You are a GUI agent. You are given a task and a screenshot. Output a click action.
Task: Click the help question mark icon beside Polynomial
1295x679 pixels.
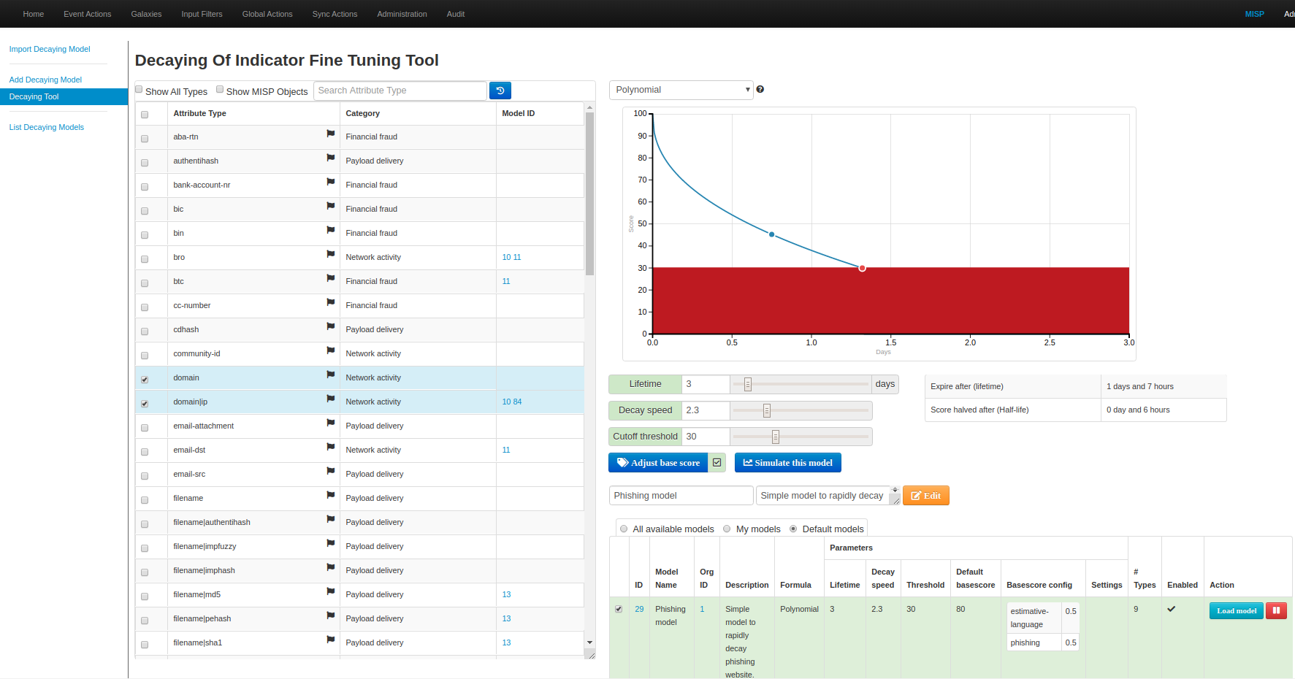(760, 89)
